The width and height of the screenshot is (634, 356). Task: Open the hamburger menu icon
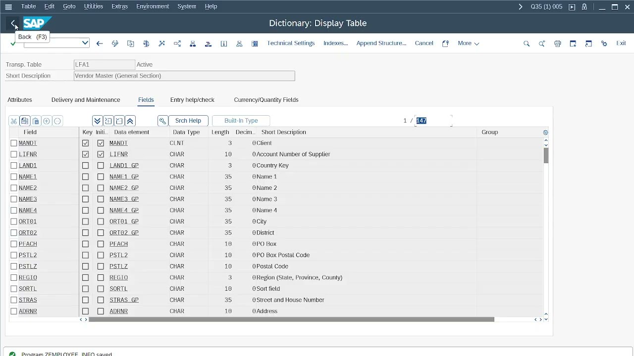tap(8, 6)
